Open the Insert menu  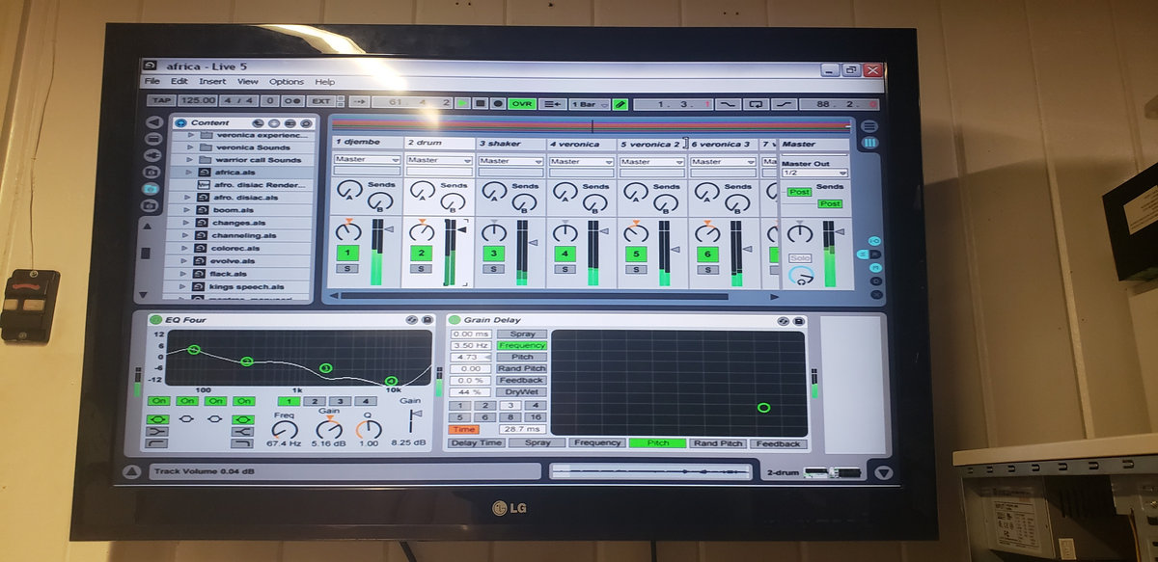point(212,82)
